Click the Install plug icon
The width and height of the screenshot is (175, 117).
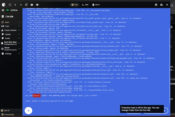point(3,38)
